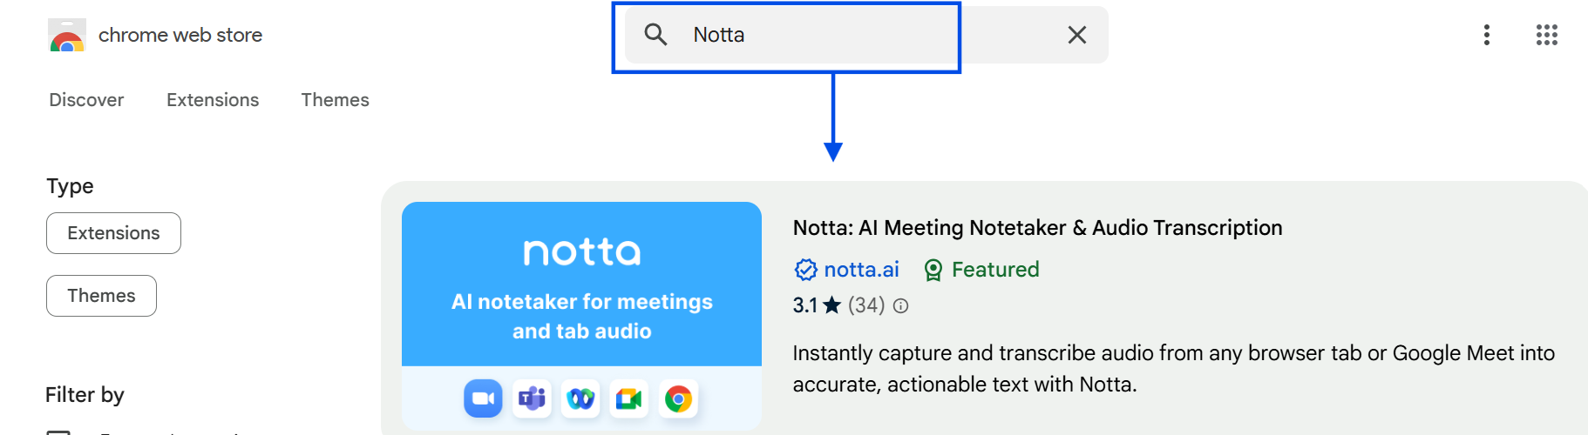Open the Google apps grid

click(1547, 35)
